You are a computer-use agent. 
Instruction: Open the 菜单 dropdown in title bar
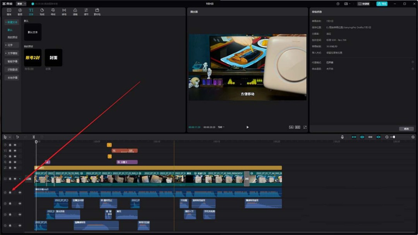click(x=21, y=3)
